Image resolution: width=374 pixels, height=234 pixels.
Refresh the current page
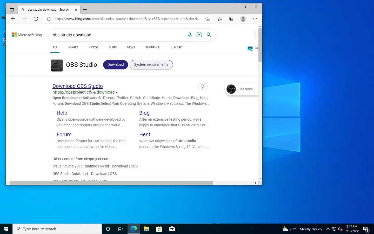point(36,19)
